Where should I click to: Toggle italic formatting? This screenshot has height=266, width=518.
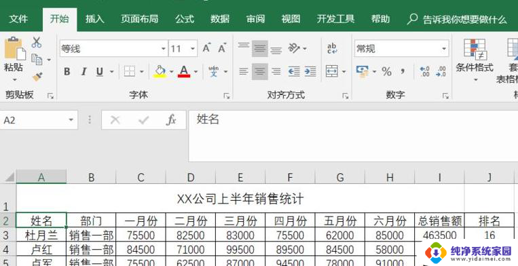84,71
